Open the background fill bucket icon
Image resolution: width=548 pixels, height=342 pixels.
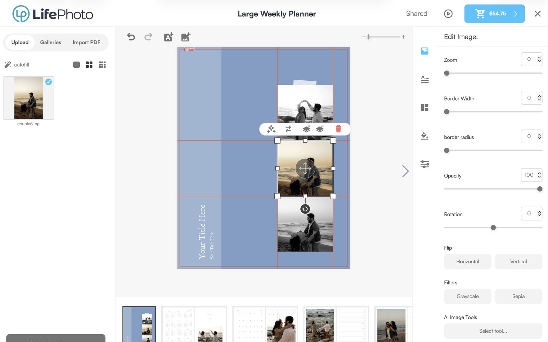click(425, 136)
